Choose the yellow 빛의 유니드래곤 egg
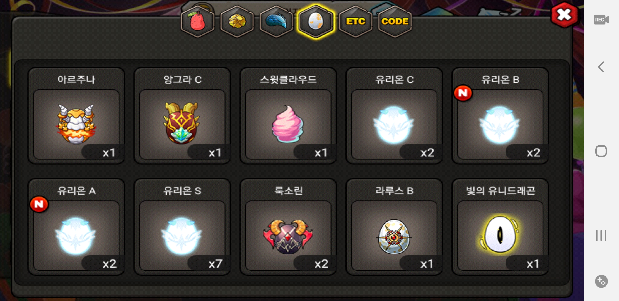 (x=500, y=227)
